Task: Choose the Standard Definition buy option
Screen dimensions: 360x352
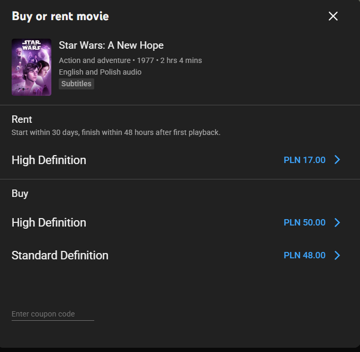Action: 60,255
